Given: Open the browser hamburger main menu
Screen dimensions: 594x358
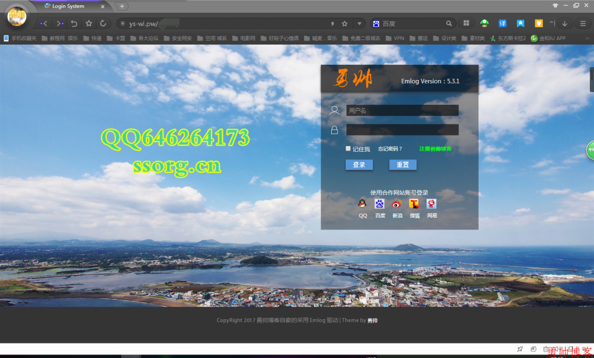Looking at the screenshot, I should [583, 24].
